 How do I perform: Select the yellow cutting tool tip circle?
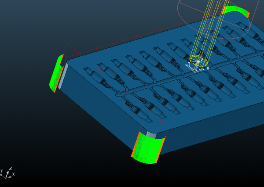pyautogui.click(x=198, y=61)
